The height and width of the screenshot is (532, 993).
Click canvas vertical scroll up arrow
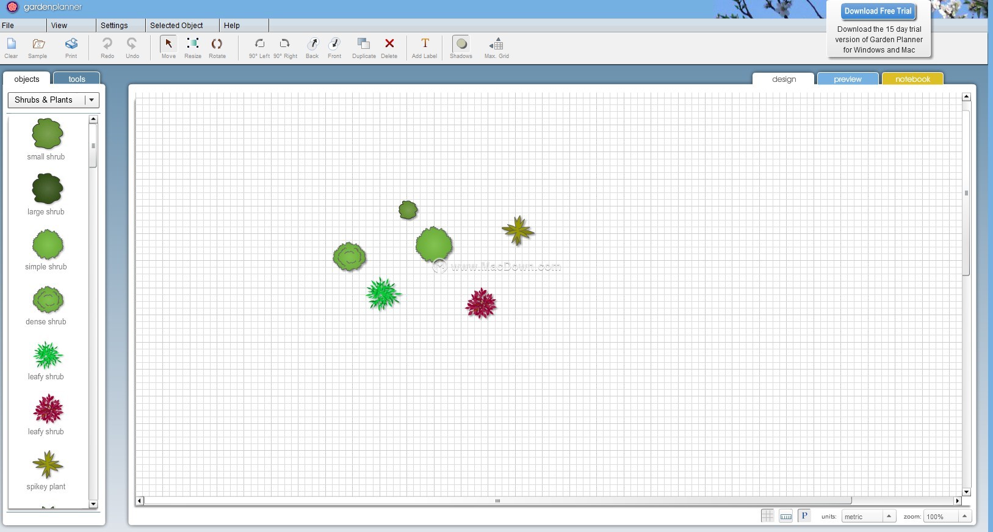click(966, 97)
